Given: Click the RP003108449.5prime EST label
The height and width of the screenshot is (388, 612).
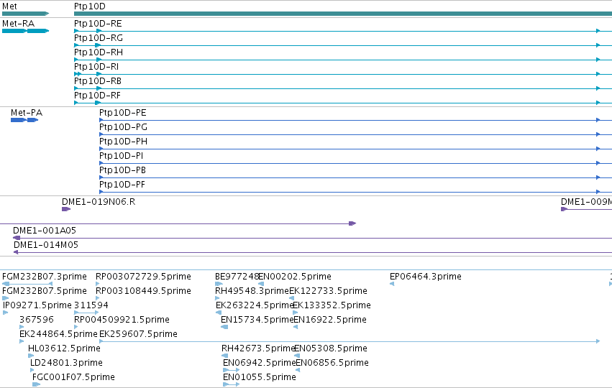Looking at the screenshot, I should [x=143, y=291].
